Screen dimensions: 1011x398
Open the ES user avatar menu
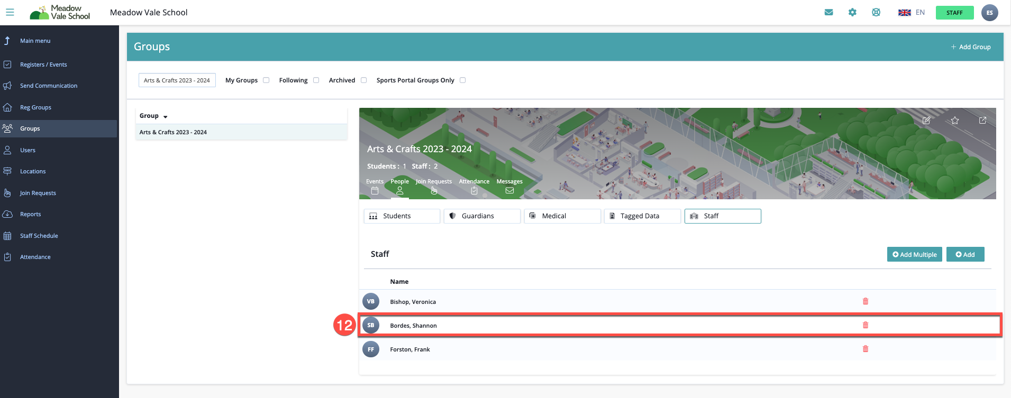pos(989,13)
